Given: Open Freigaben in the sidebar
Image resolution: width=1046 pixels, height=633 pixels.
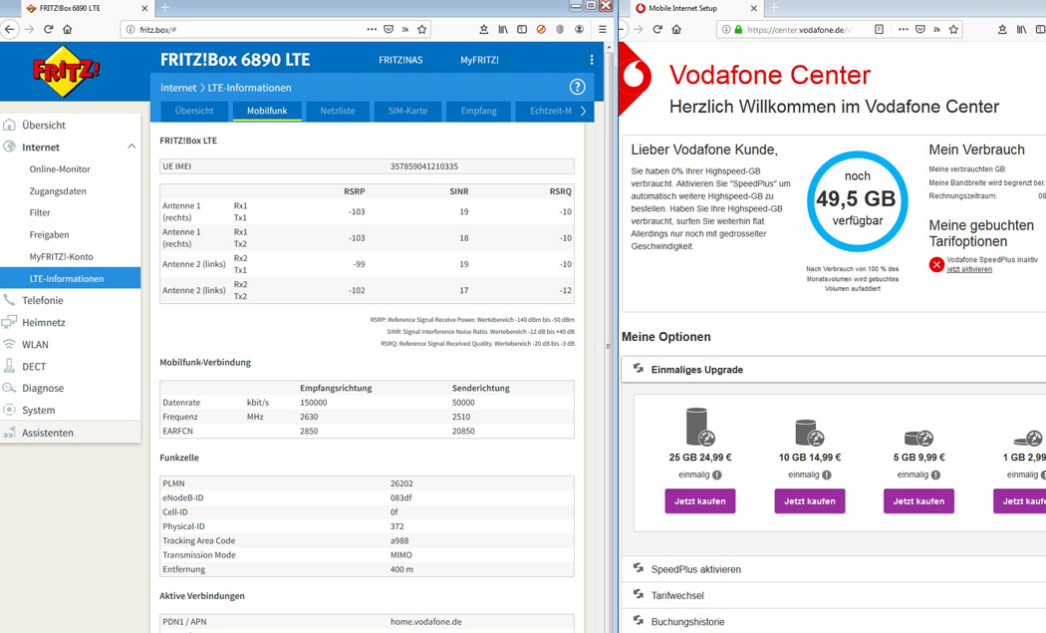Looking at the screenshot, I should click(x=49, y=234).
